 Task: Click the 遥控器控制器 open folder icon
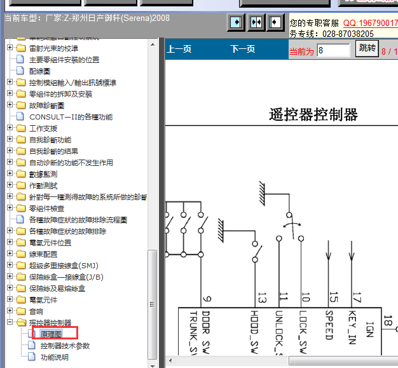22,323
